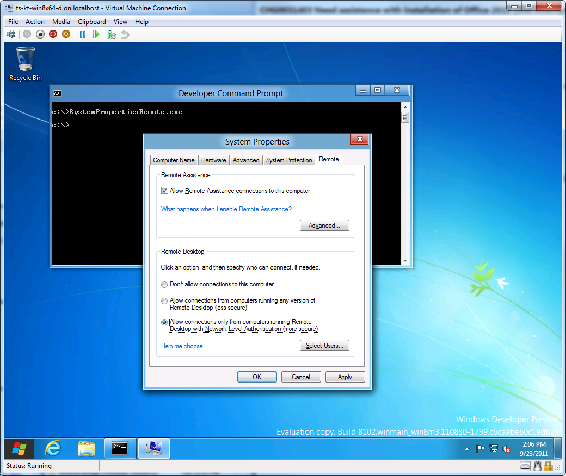
Task: Pause the virtual machine via the blue pause icon
Action: (x=82, y=34)
